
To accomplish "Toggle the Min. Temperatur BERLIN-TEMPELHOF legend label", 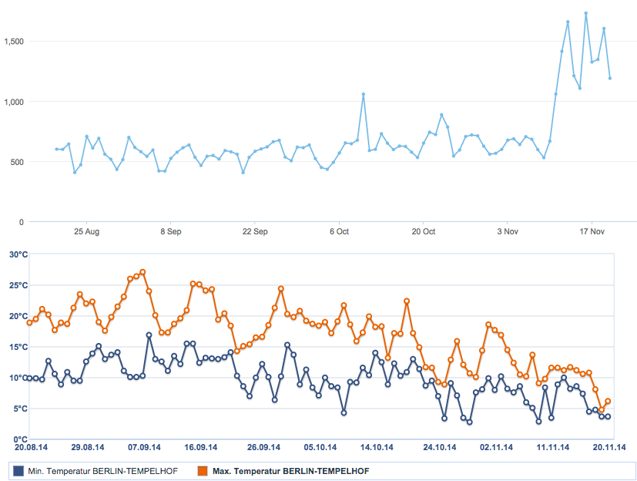I will pyautogui.click(x=106, y=469).
